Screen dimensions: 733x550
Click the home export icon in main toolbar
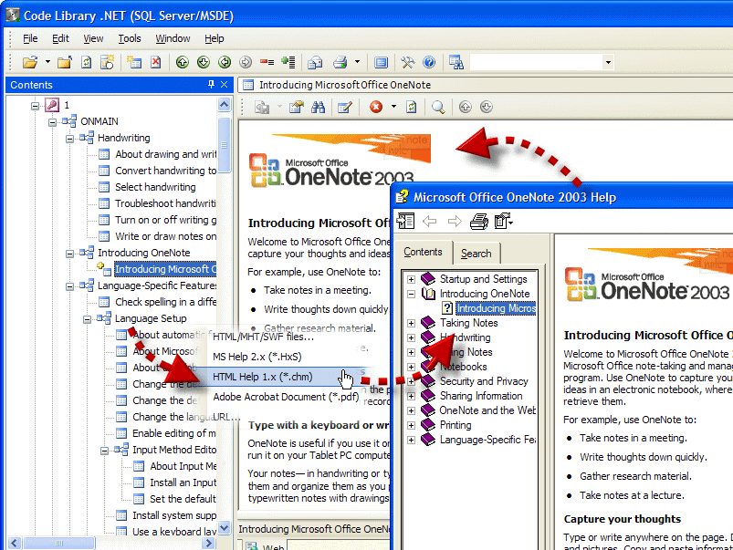pyautogui.click(x=315, y=62)
